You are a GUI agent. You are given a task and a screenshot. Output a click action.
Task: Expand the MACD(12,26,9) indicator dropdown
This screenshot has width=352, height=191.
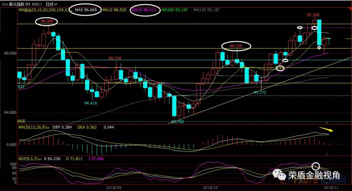pos(48,127)
